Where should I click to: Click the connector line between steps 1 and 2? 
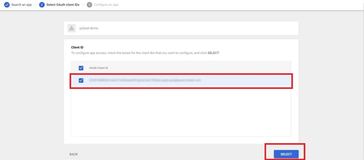tap(36, 5)
